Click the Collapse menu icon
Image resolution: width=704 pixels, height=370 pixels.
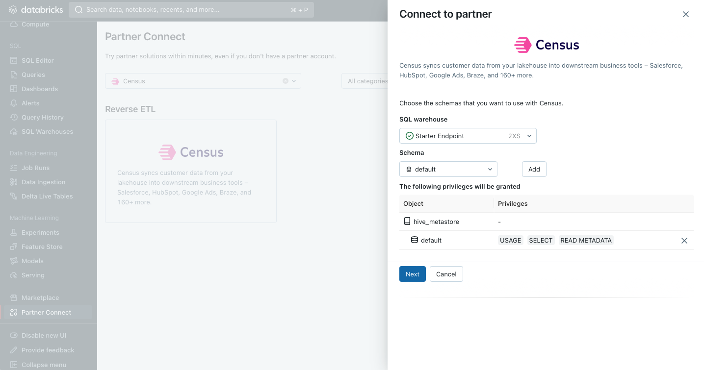tap(14, 365)
